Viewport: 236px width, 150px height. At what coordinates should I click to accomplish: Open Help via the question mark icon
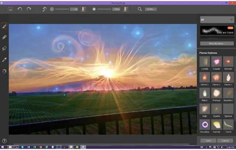point(4,141)
